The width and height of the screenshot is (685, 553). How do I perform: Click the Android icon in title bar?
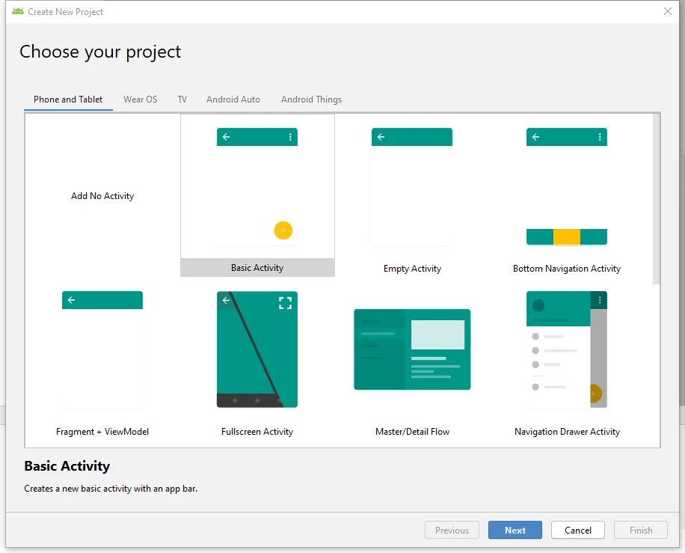pos(18,11)
